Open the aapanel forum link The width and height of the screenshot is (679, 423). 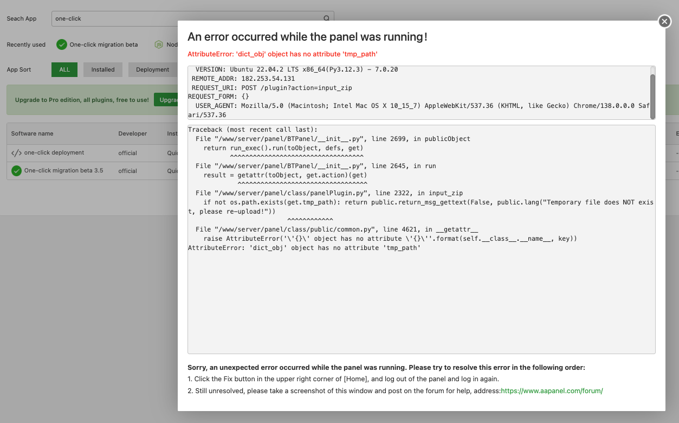point(552,390)
